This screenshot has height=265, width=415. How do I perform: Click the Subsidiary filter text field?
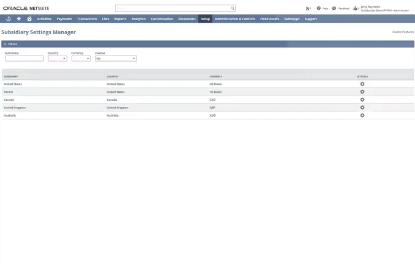click(x=24, y=59)
